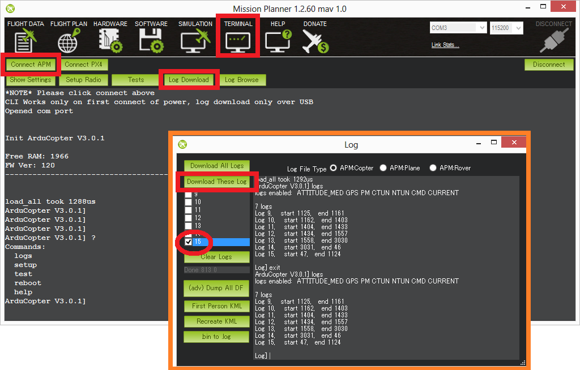Select the APM:Plane log file type

[x=383, y=168]
